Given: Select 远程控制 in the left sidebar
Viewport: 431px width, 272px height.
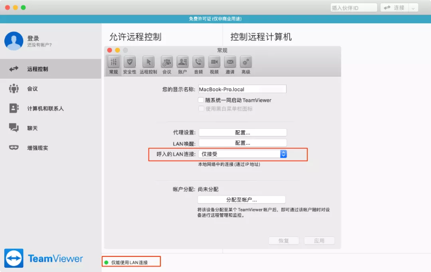Looking at the screenshot, I should point(51,69).
